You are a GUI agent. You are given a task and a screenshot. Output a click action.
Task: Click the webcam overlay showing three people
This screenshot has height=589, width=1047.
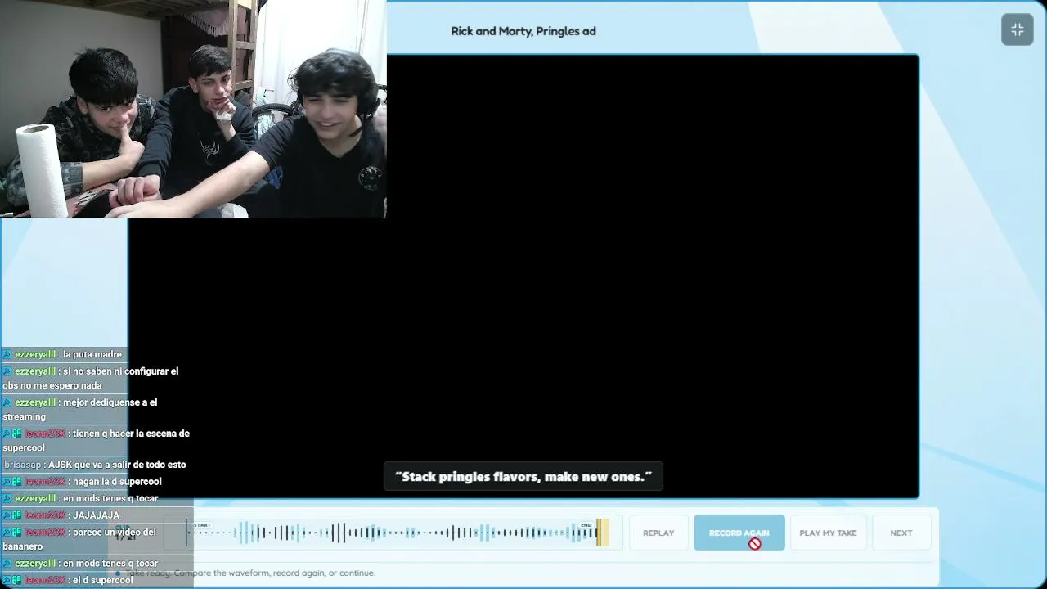click(193, 109)
